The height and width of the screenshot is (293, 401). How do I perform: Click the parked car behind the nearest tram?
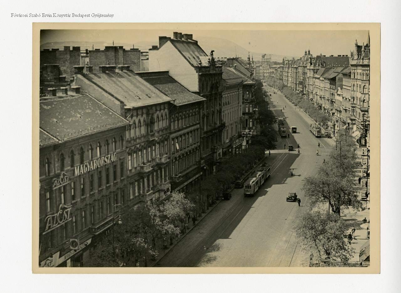pyautogui.click(x=239, y=184)
